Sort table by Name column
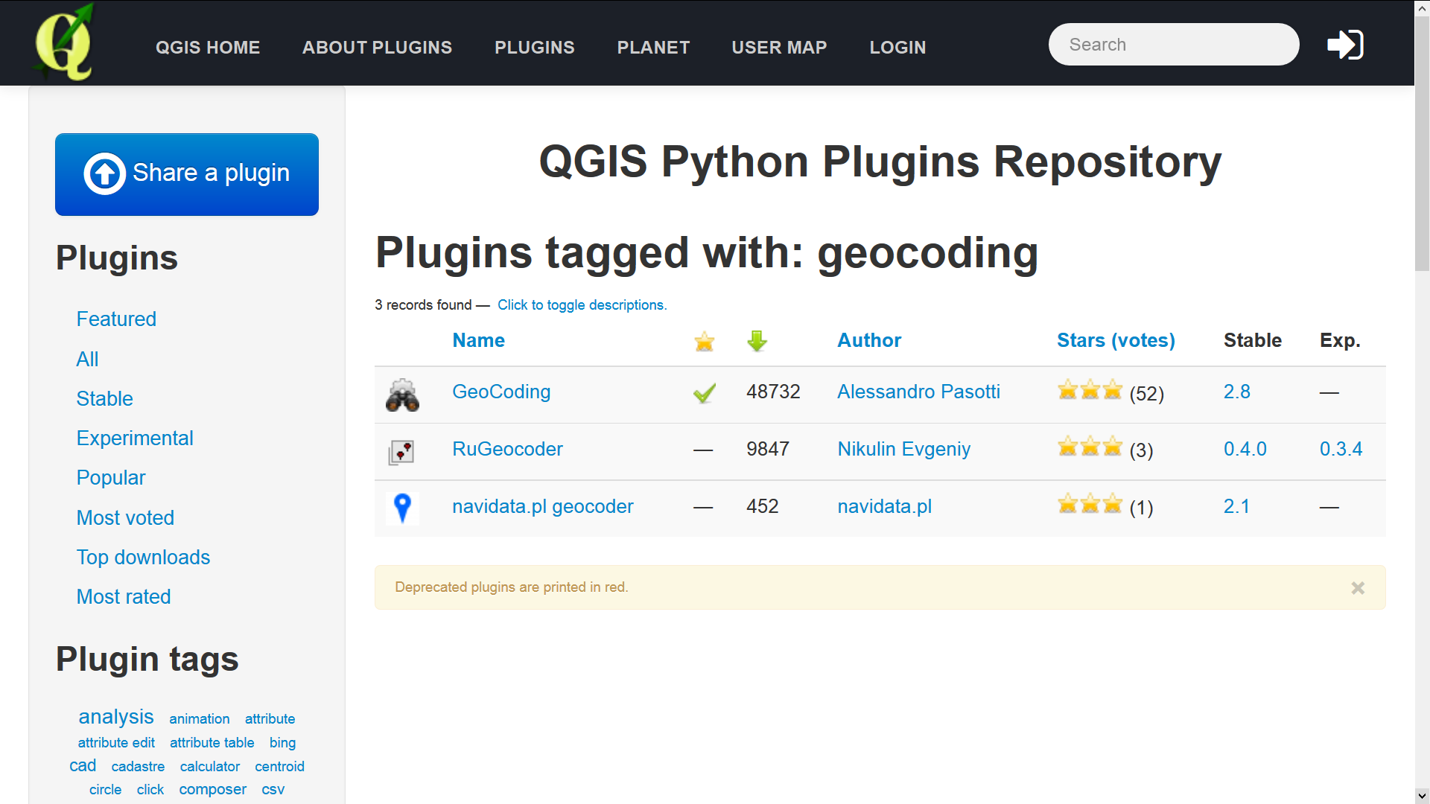 pos(479,341)
